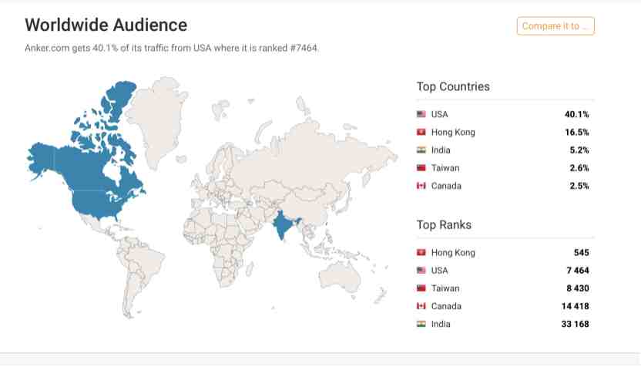Select Greenland on the world map
This screenshot has height=367, width=641.
[157, 119]
